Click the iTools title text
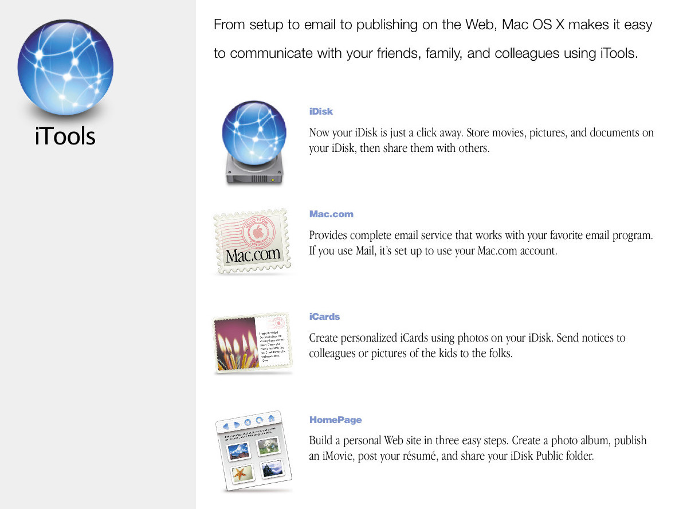The height and width of the screenshot is (509, 687). click(x=65, y=136)
